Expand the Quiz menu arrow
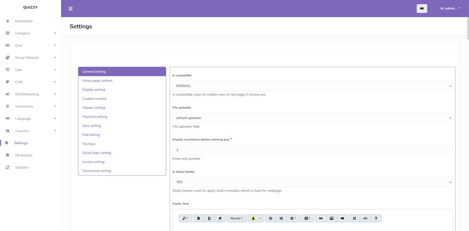The height and width of the screenshot is (231, 469). (x=55, y=45)
